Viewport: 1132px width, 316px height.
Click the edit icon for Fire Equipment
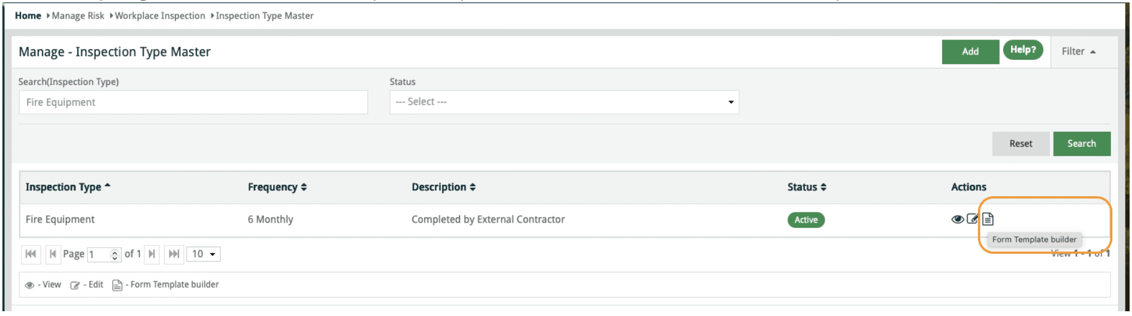(973, 219)
